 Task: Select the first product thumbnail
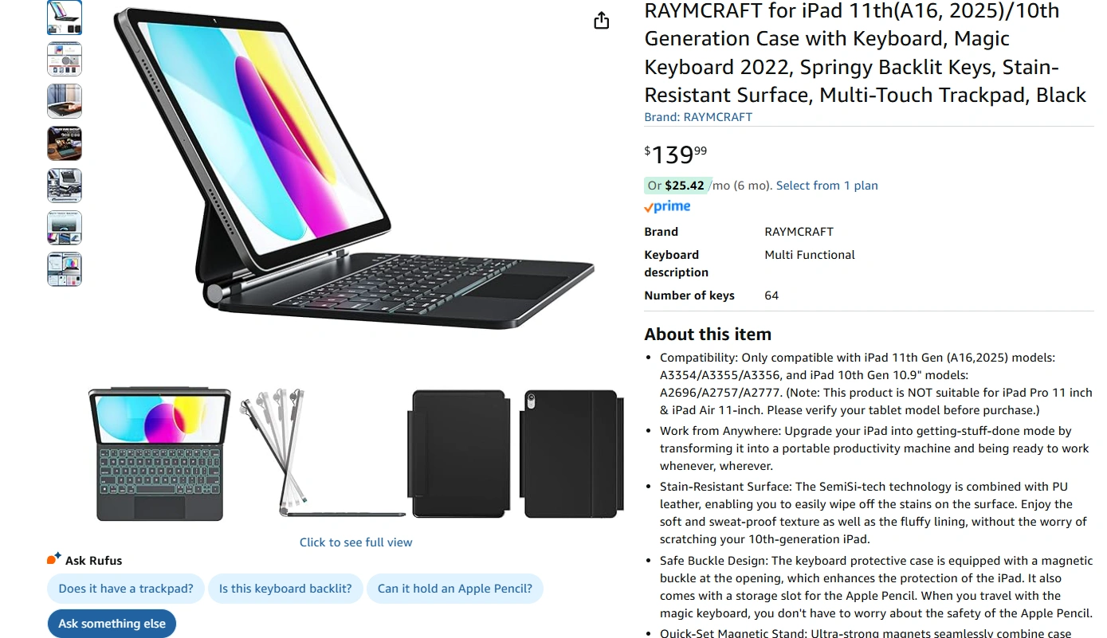[x=65, y=18]
